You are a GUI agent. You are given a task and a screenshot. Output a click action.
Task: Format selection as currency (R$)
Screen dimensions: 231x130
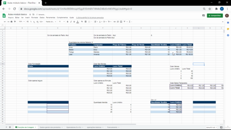(x=28, y=22)
